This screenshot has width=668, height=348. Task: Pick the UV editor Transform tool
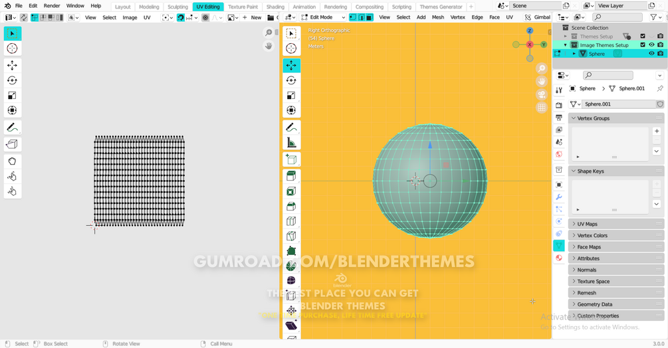click(x=13, y=110)
